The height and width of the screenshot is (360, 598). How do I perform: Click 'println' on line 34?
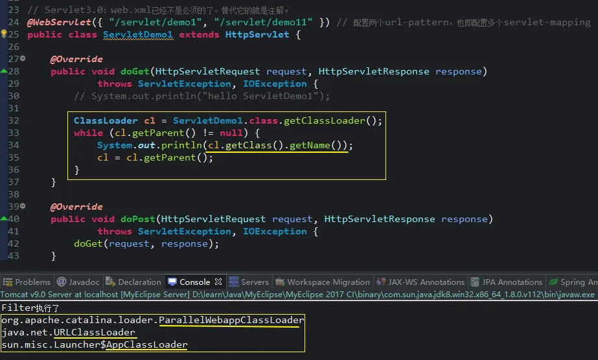(181, 145)
